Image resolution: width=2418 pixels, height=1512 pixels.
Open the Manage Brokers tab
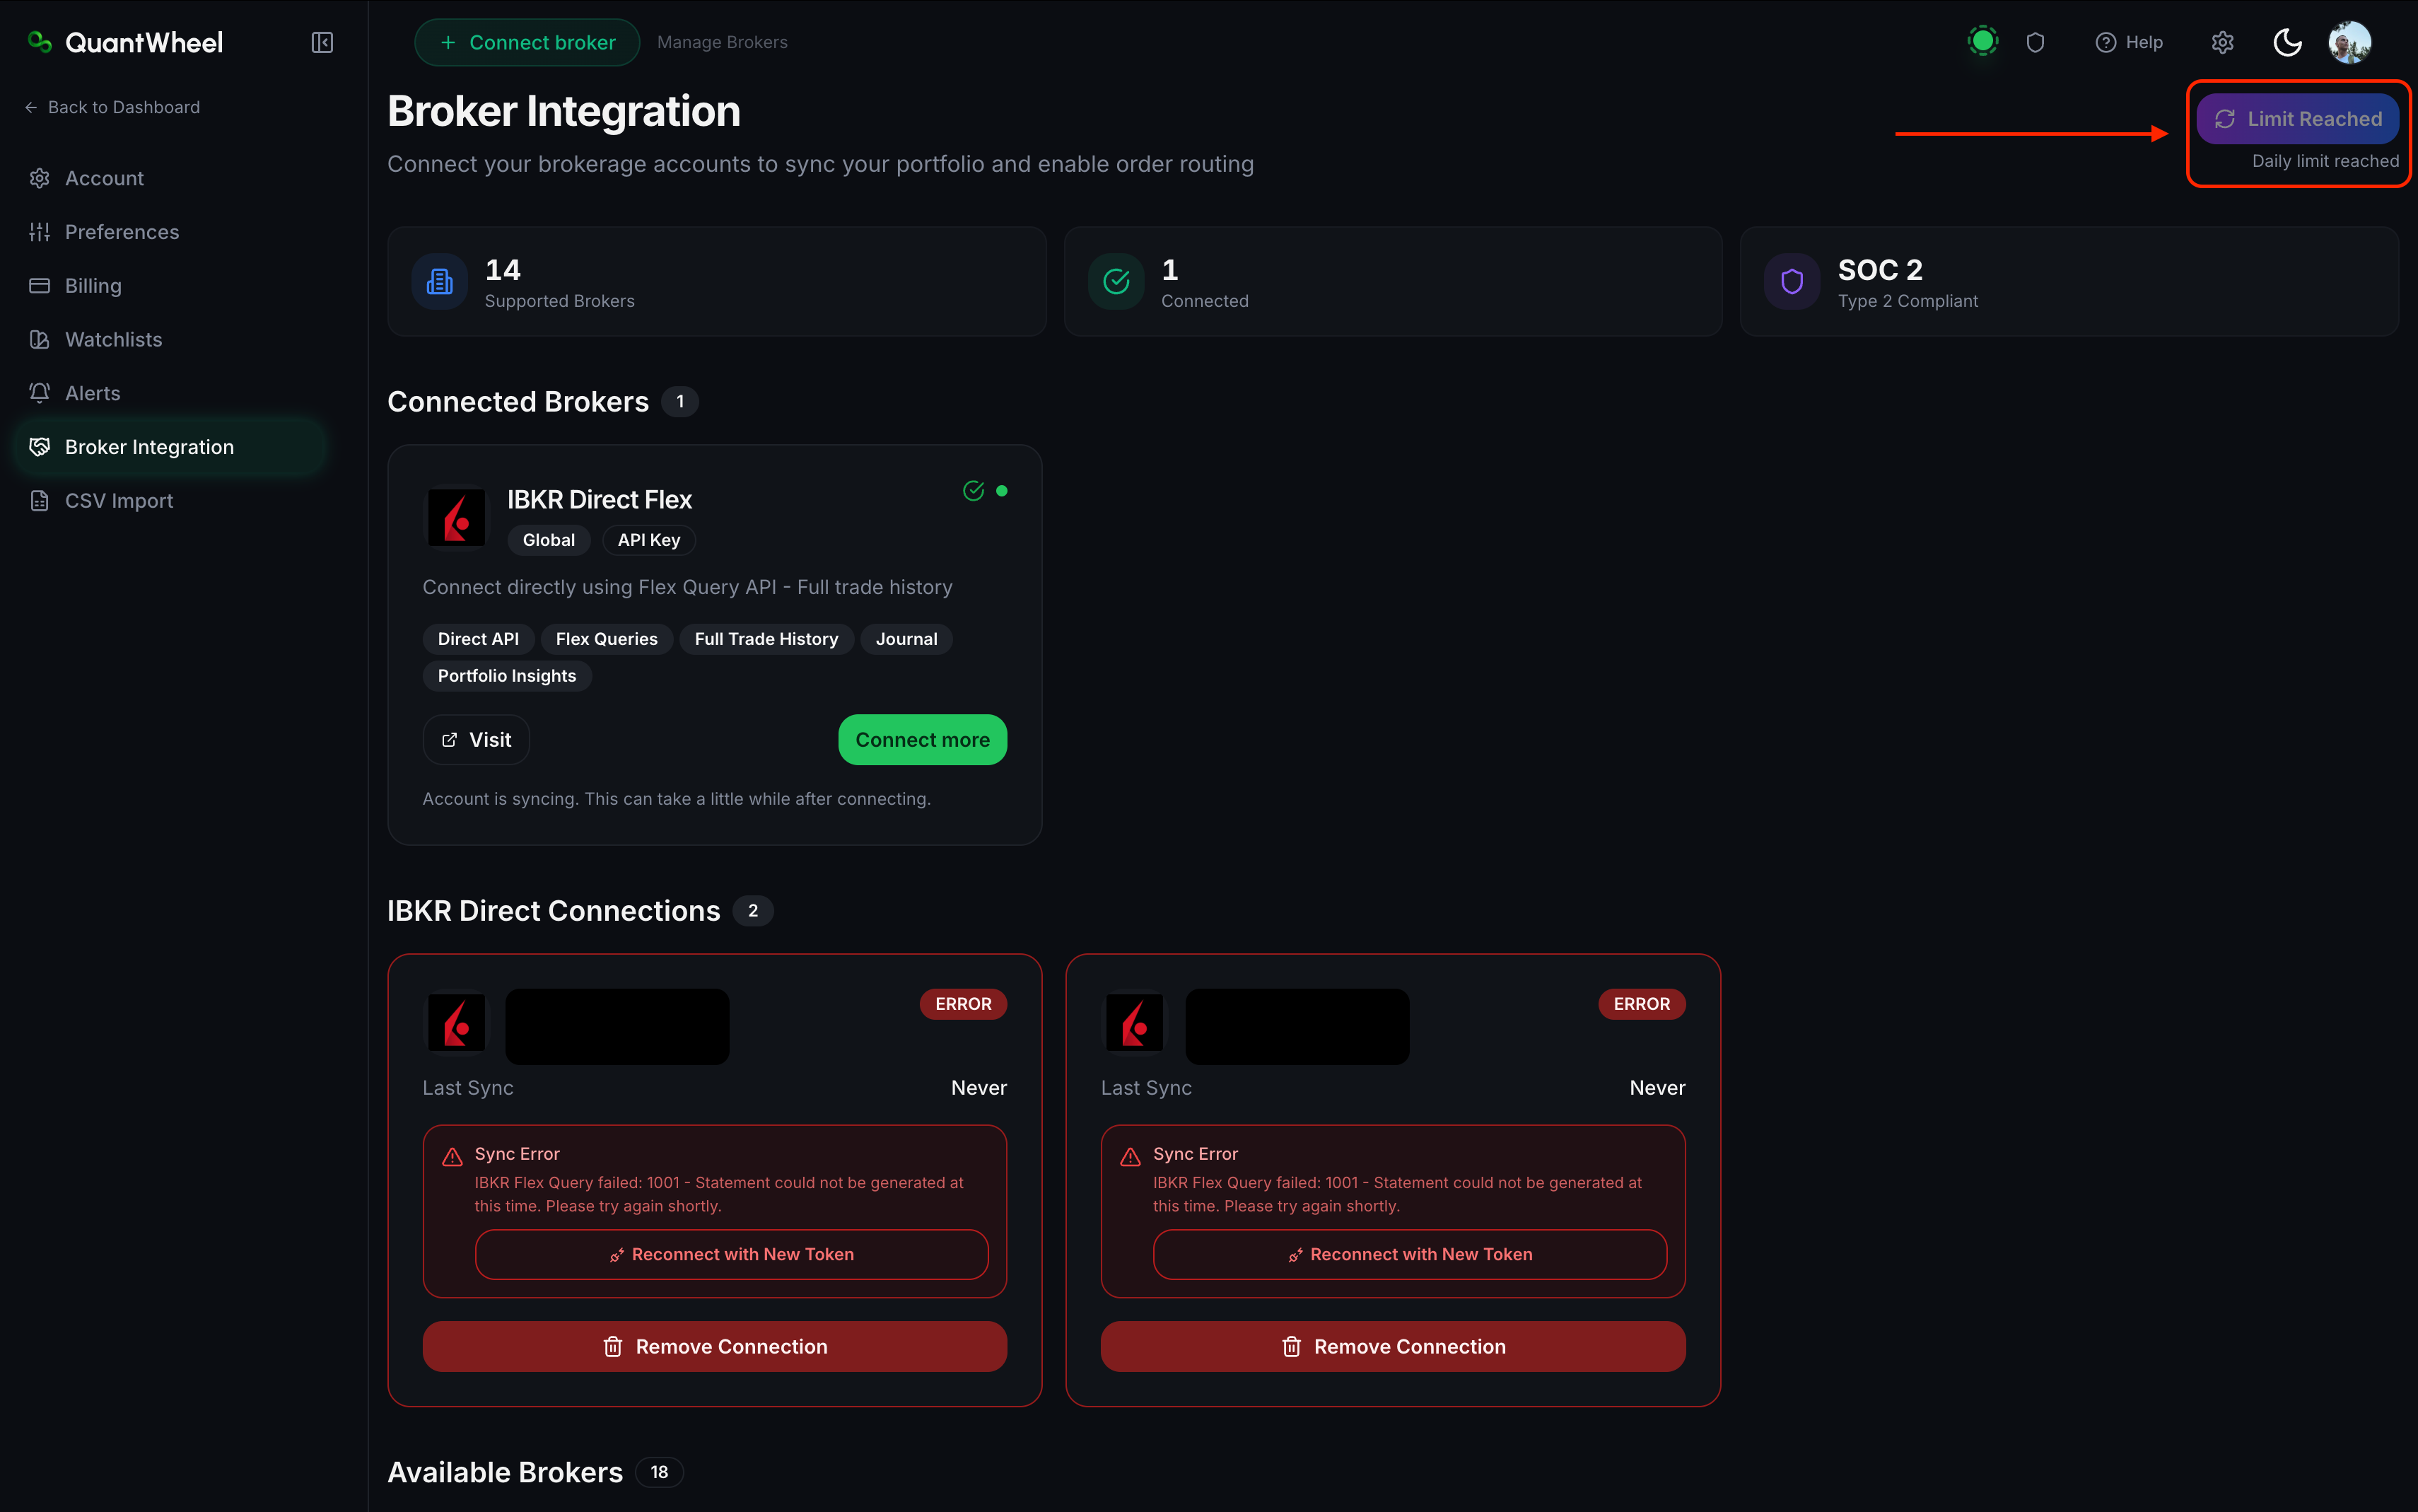[722, 42]
